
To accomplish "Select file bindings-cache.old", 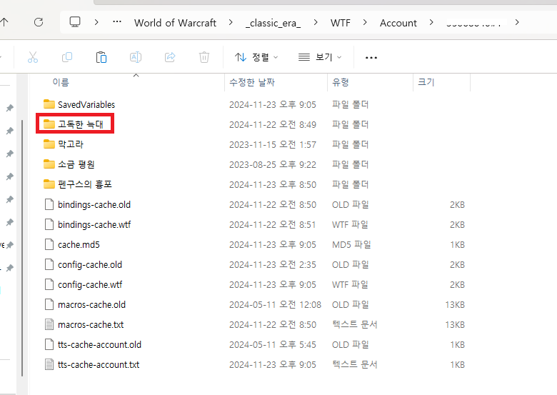I will tap(87, 204).
